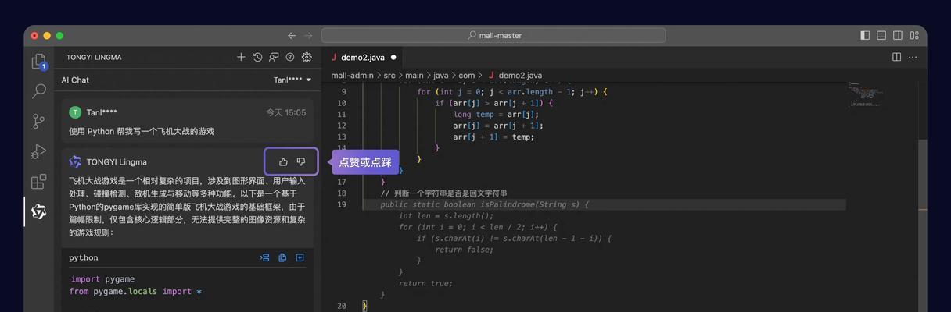Click java in breadcrumb path
The height and width of the screenshot is (312, 951).
[x=441, y=76]
